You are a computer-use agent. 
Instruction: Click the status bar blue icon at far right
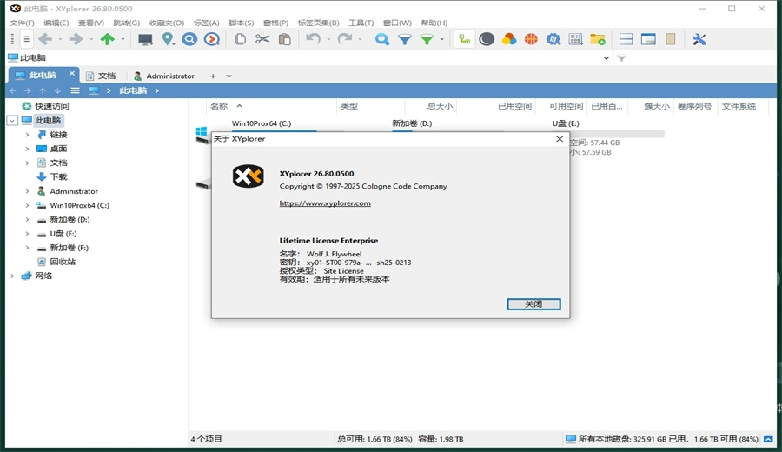click(x=769, y=439)
